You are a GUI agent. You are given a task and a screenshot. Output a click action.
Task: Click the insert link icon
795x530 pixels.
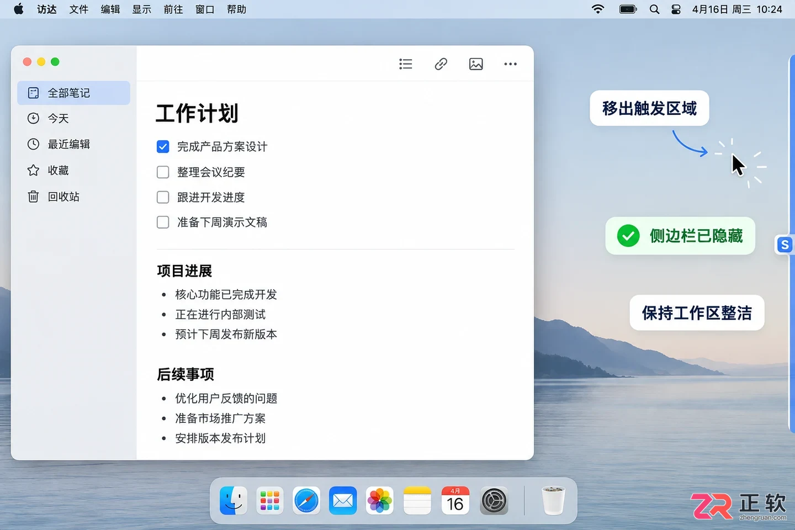[441, 64]
